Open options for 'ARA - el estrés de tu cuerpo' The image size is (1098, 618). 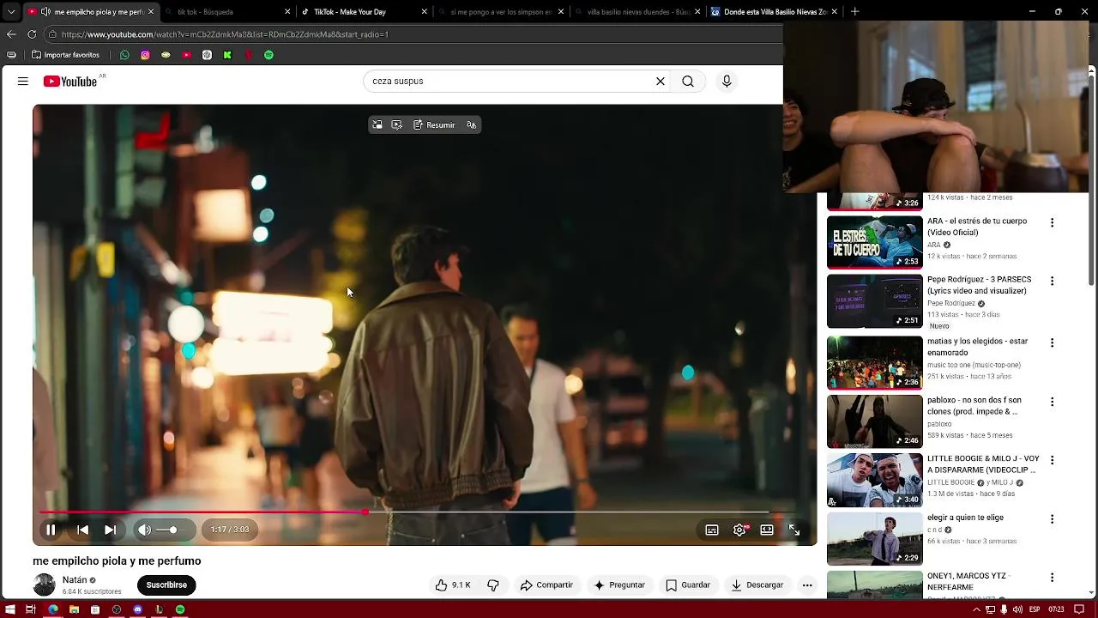pyautogui.click(x=1052, y=222)
